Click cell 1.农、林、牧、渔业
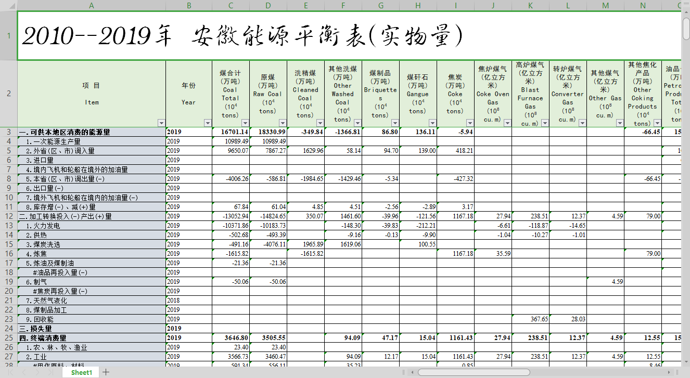The image size is (690, 378). (92, 347)
